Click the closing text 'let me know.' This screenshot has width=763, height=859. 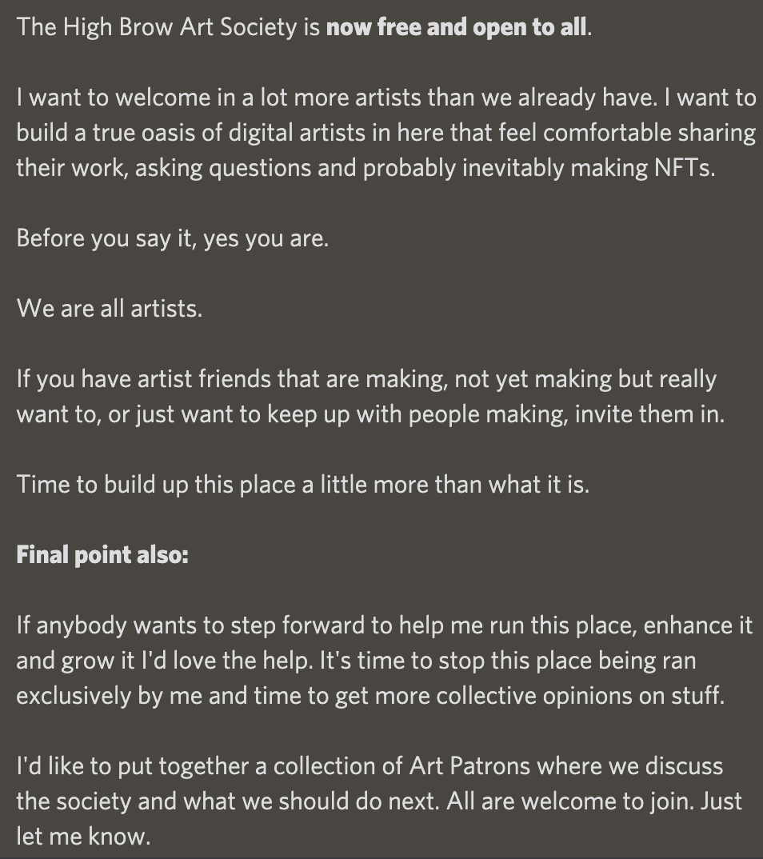click(83, 837)
